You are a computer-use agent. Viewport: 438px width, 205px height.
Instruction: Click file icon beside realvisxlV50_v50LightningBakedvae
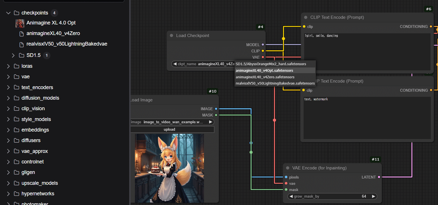22,44
